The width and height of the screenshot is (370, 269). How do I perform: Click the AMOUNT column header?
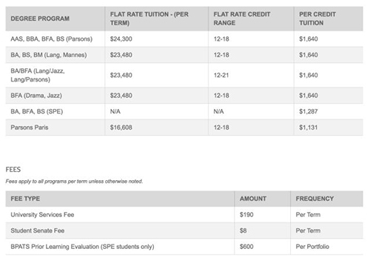click(253, 199)
